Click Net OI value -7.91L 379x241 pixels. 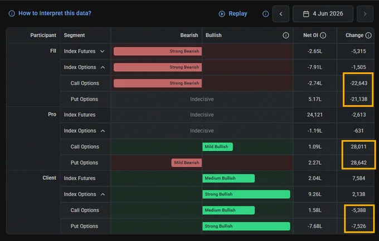[315, 67]
